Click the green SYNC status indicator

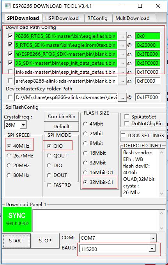click(17, 219)
